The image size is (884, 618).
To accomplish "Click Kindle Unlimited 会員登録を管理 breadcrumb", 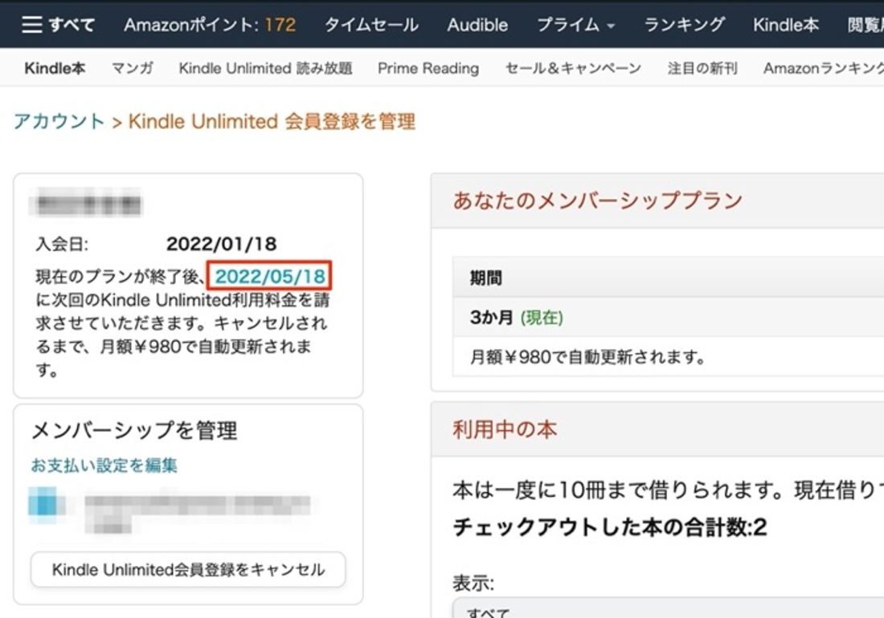I will 272,121.
